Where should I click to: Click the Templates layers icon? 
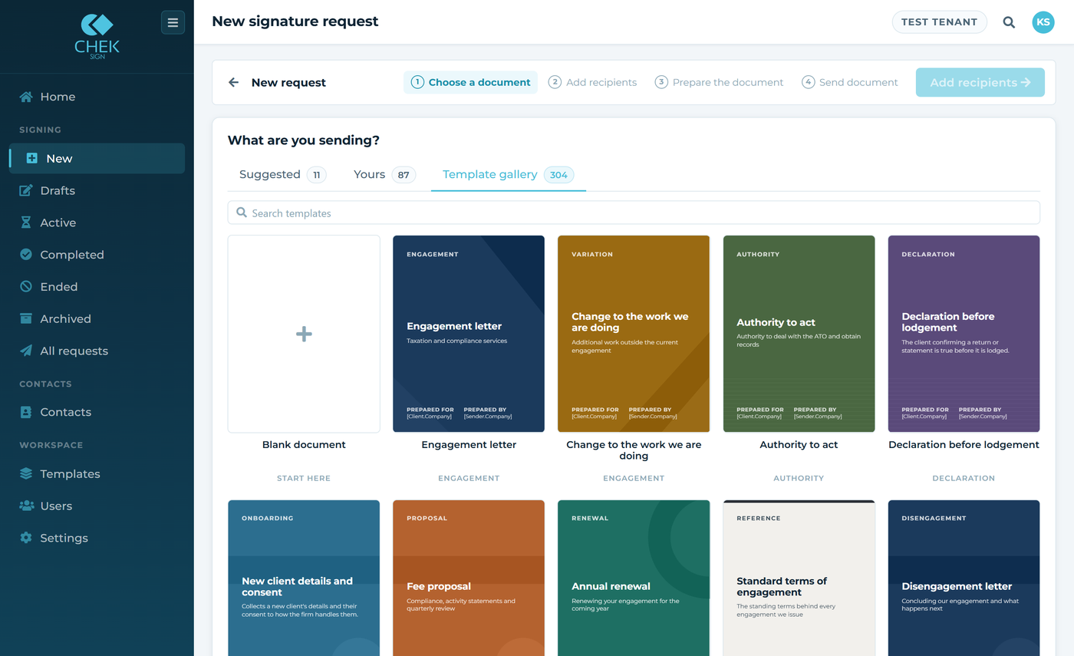tap(26, 474)
